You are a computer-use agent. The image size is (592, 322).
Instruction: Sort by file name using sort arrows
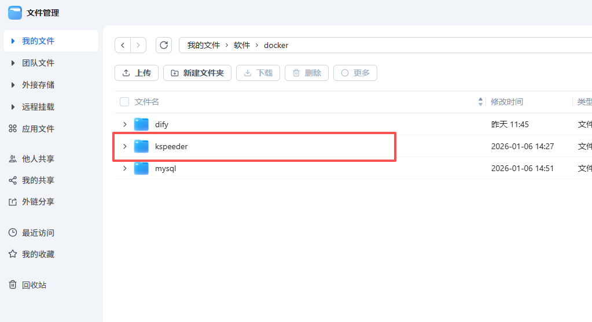pos(480,102)
